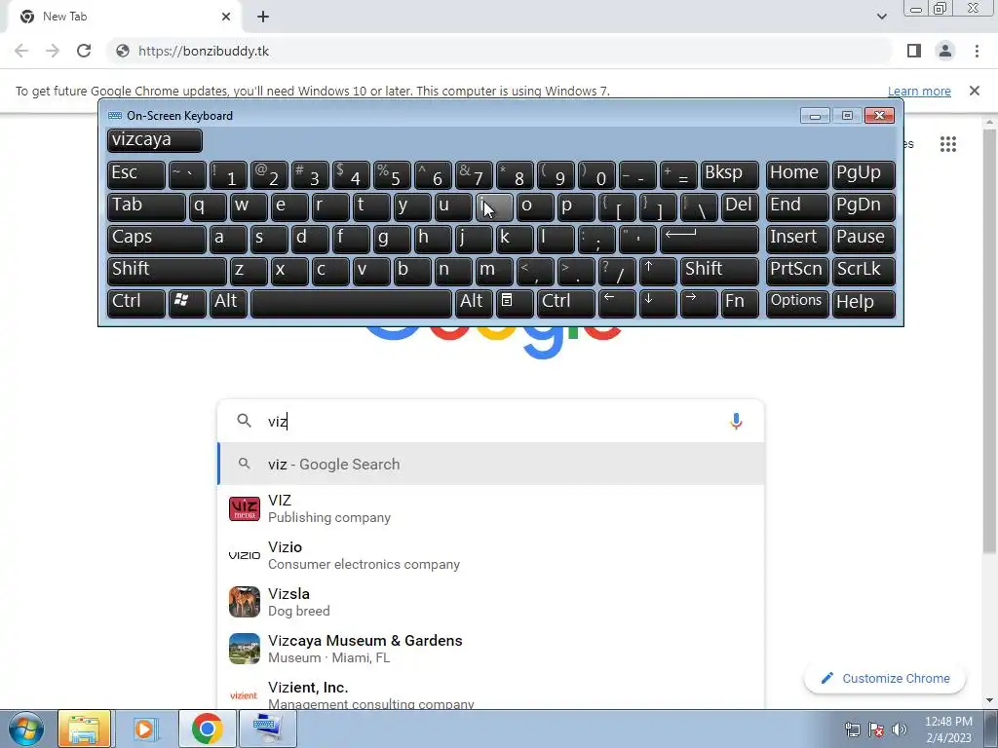Click the Customize Chrome button
The image size is (998, 748).
pyautogui.click(x=885, y=679)
